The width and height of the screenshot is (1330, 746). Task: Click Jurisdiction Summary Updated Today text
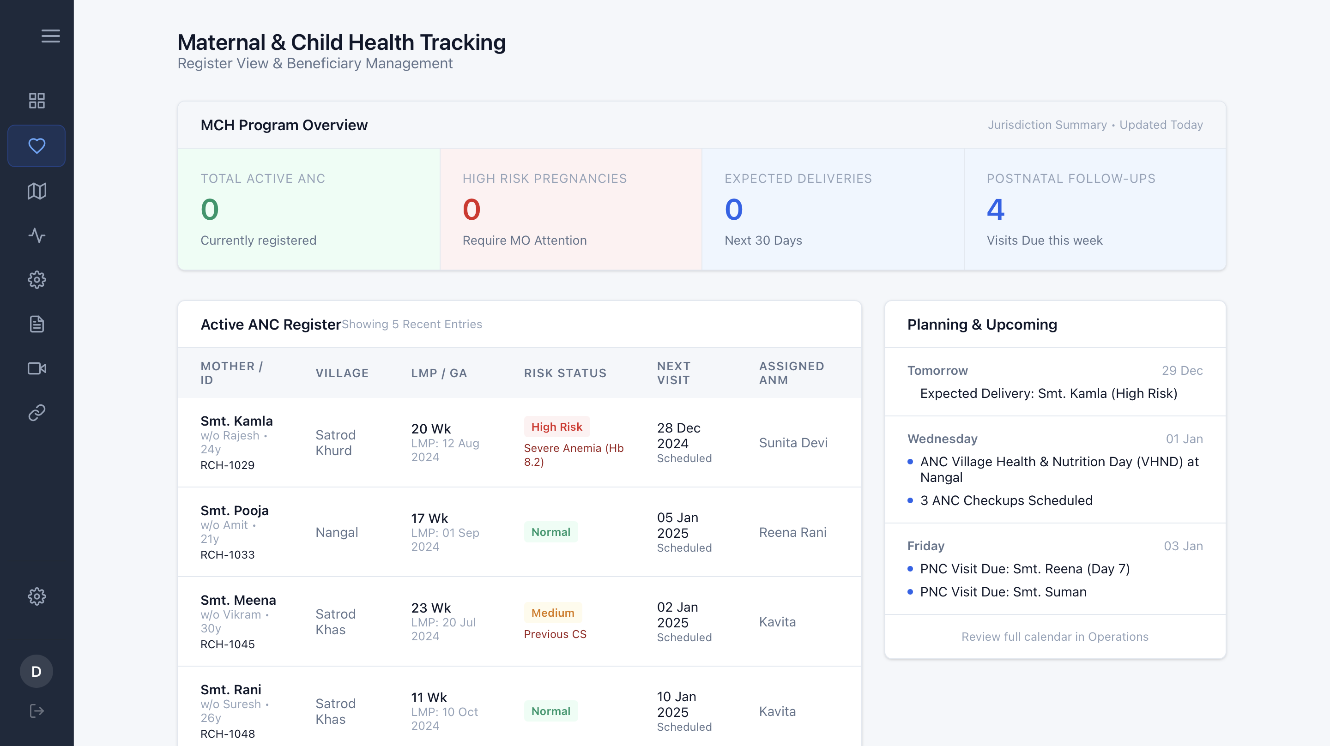(x=1095, y=125)
